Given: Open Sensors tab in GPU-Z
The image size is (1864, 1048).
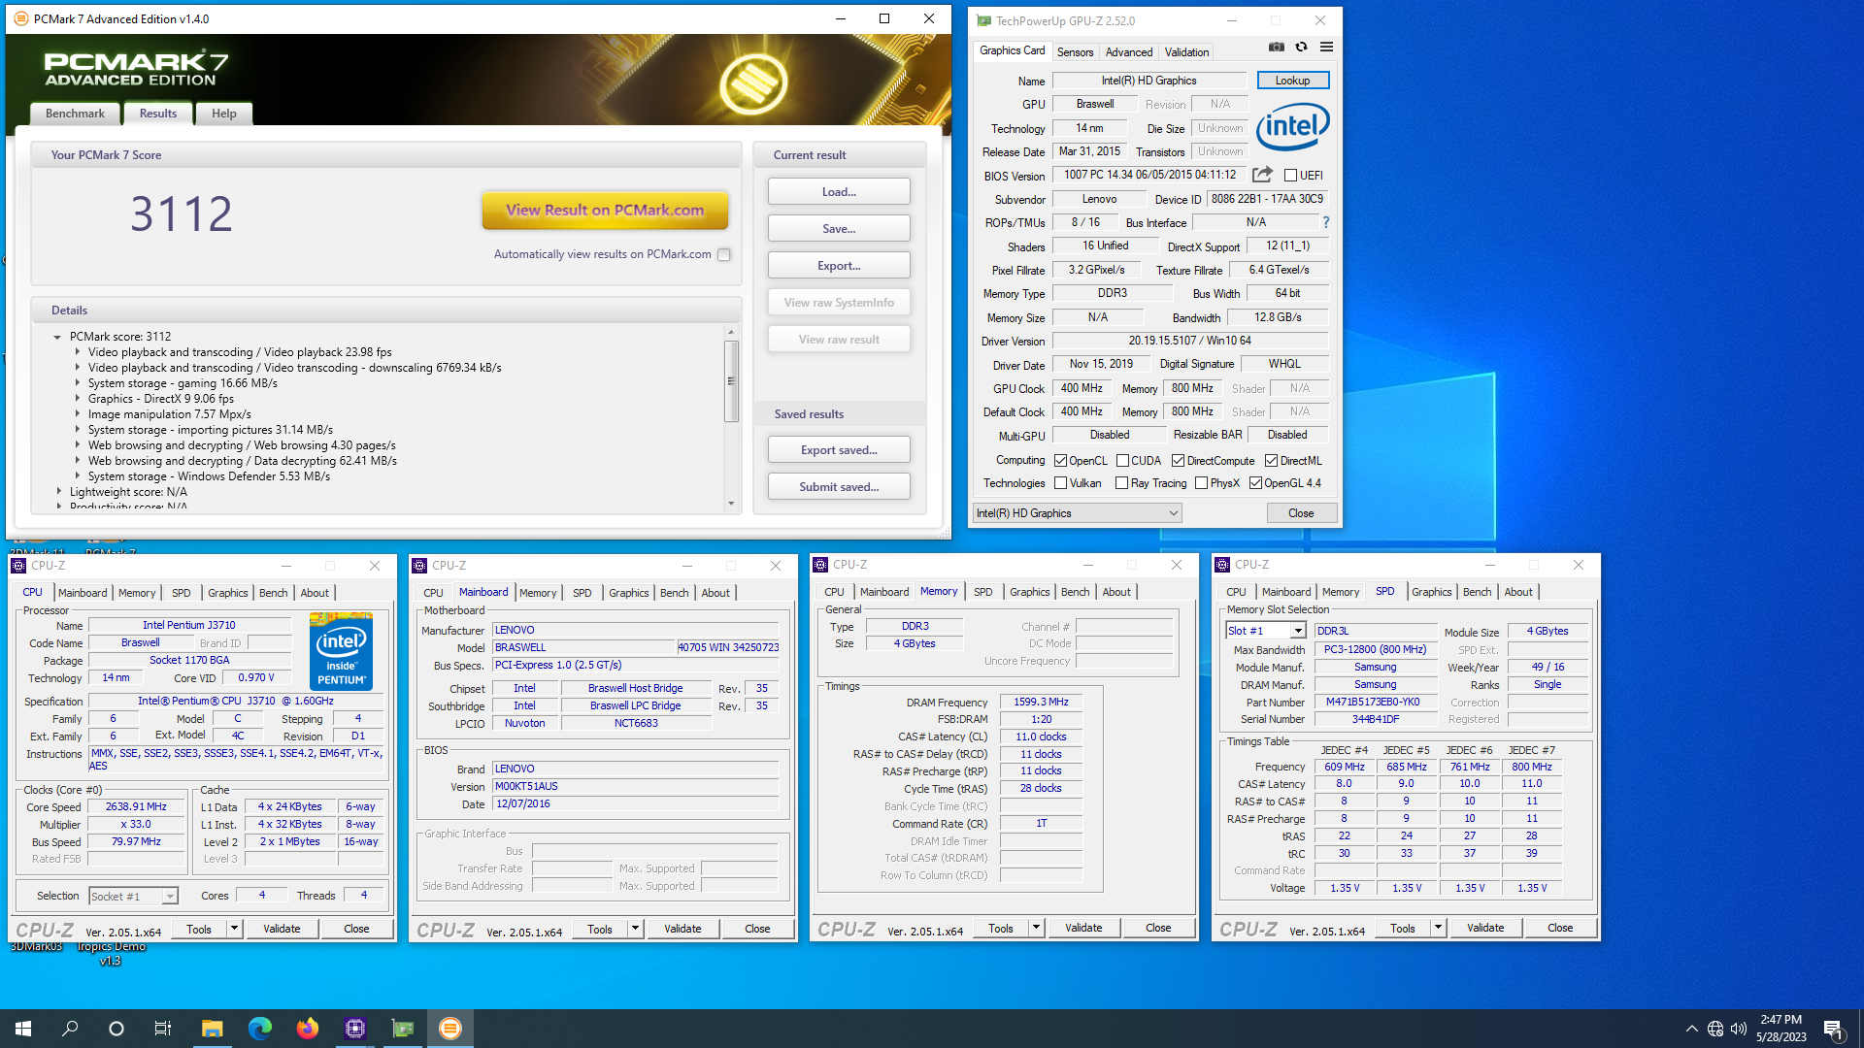Looking at the screenshot, I should pos(1075,52).
